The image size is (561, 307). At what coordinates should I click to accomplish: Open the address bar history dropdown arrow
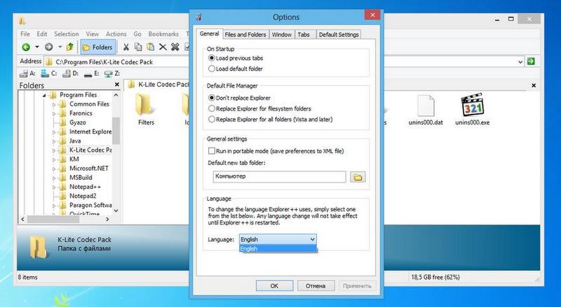[x=520, y=62]
